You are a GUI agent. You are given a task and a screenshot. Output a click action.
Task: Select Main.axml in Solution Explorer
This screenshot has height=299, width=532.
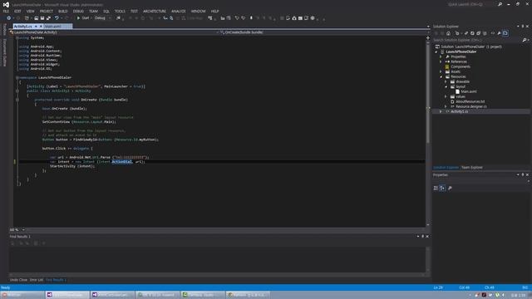pos(469,91)
